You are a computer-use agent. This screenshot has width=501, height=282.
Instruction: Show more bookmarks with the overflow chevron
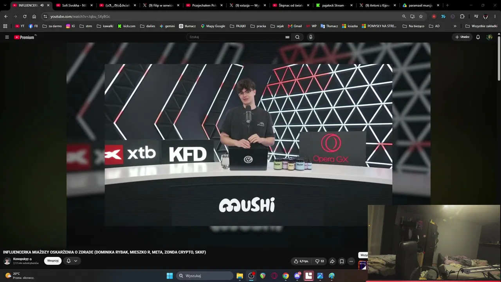[455, 26]
